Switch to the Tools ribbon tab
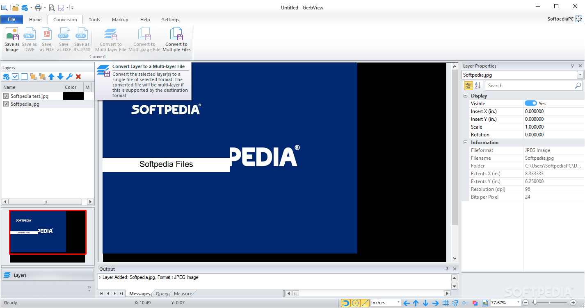 [94, 19]
